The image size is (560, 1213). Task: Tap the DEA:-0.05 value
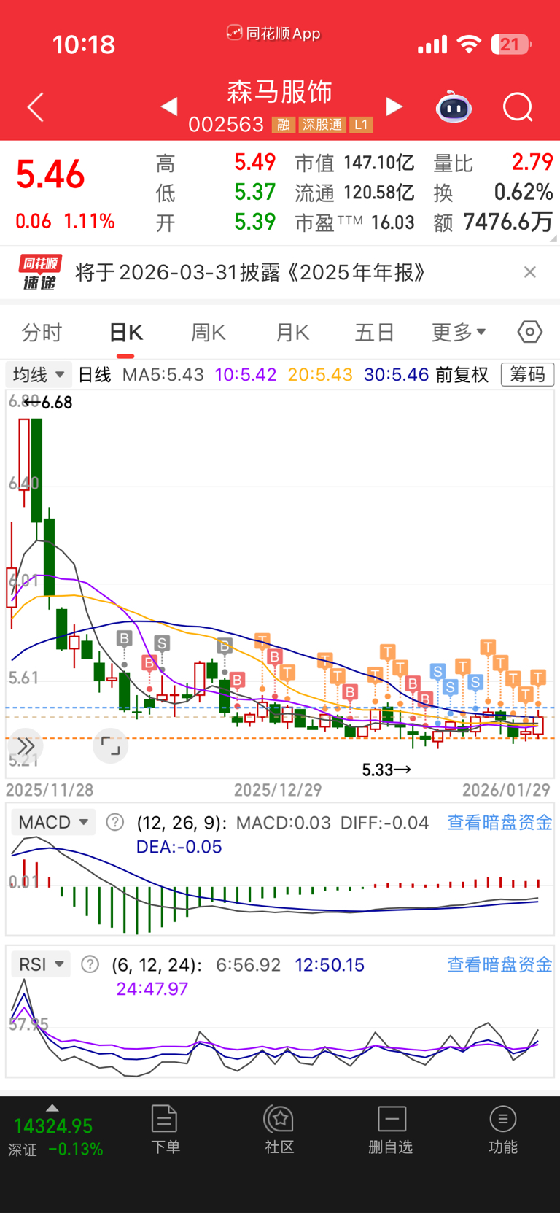pyautogui.click(x=179, y=847)
